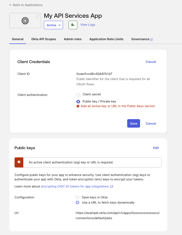Select the Public key / Private key option

[x=78, y=102]
